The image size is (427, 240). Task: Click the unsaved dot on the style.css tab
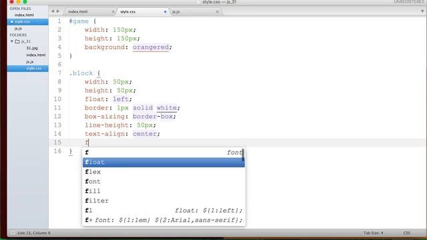click(165, 12)
